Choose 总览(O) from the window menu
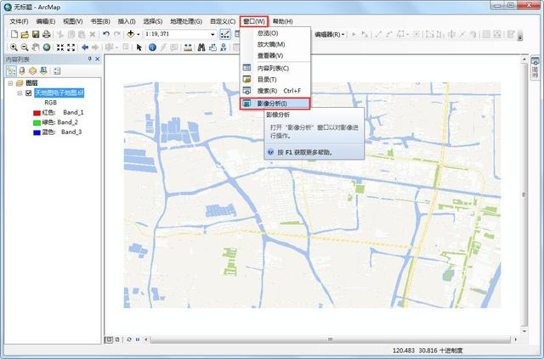Image resolution: width=544 pixels, height=359 pixels. pyautogui.click(x=275, y=33)
